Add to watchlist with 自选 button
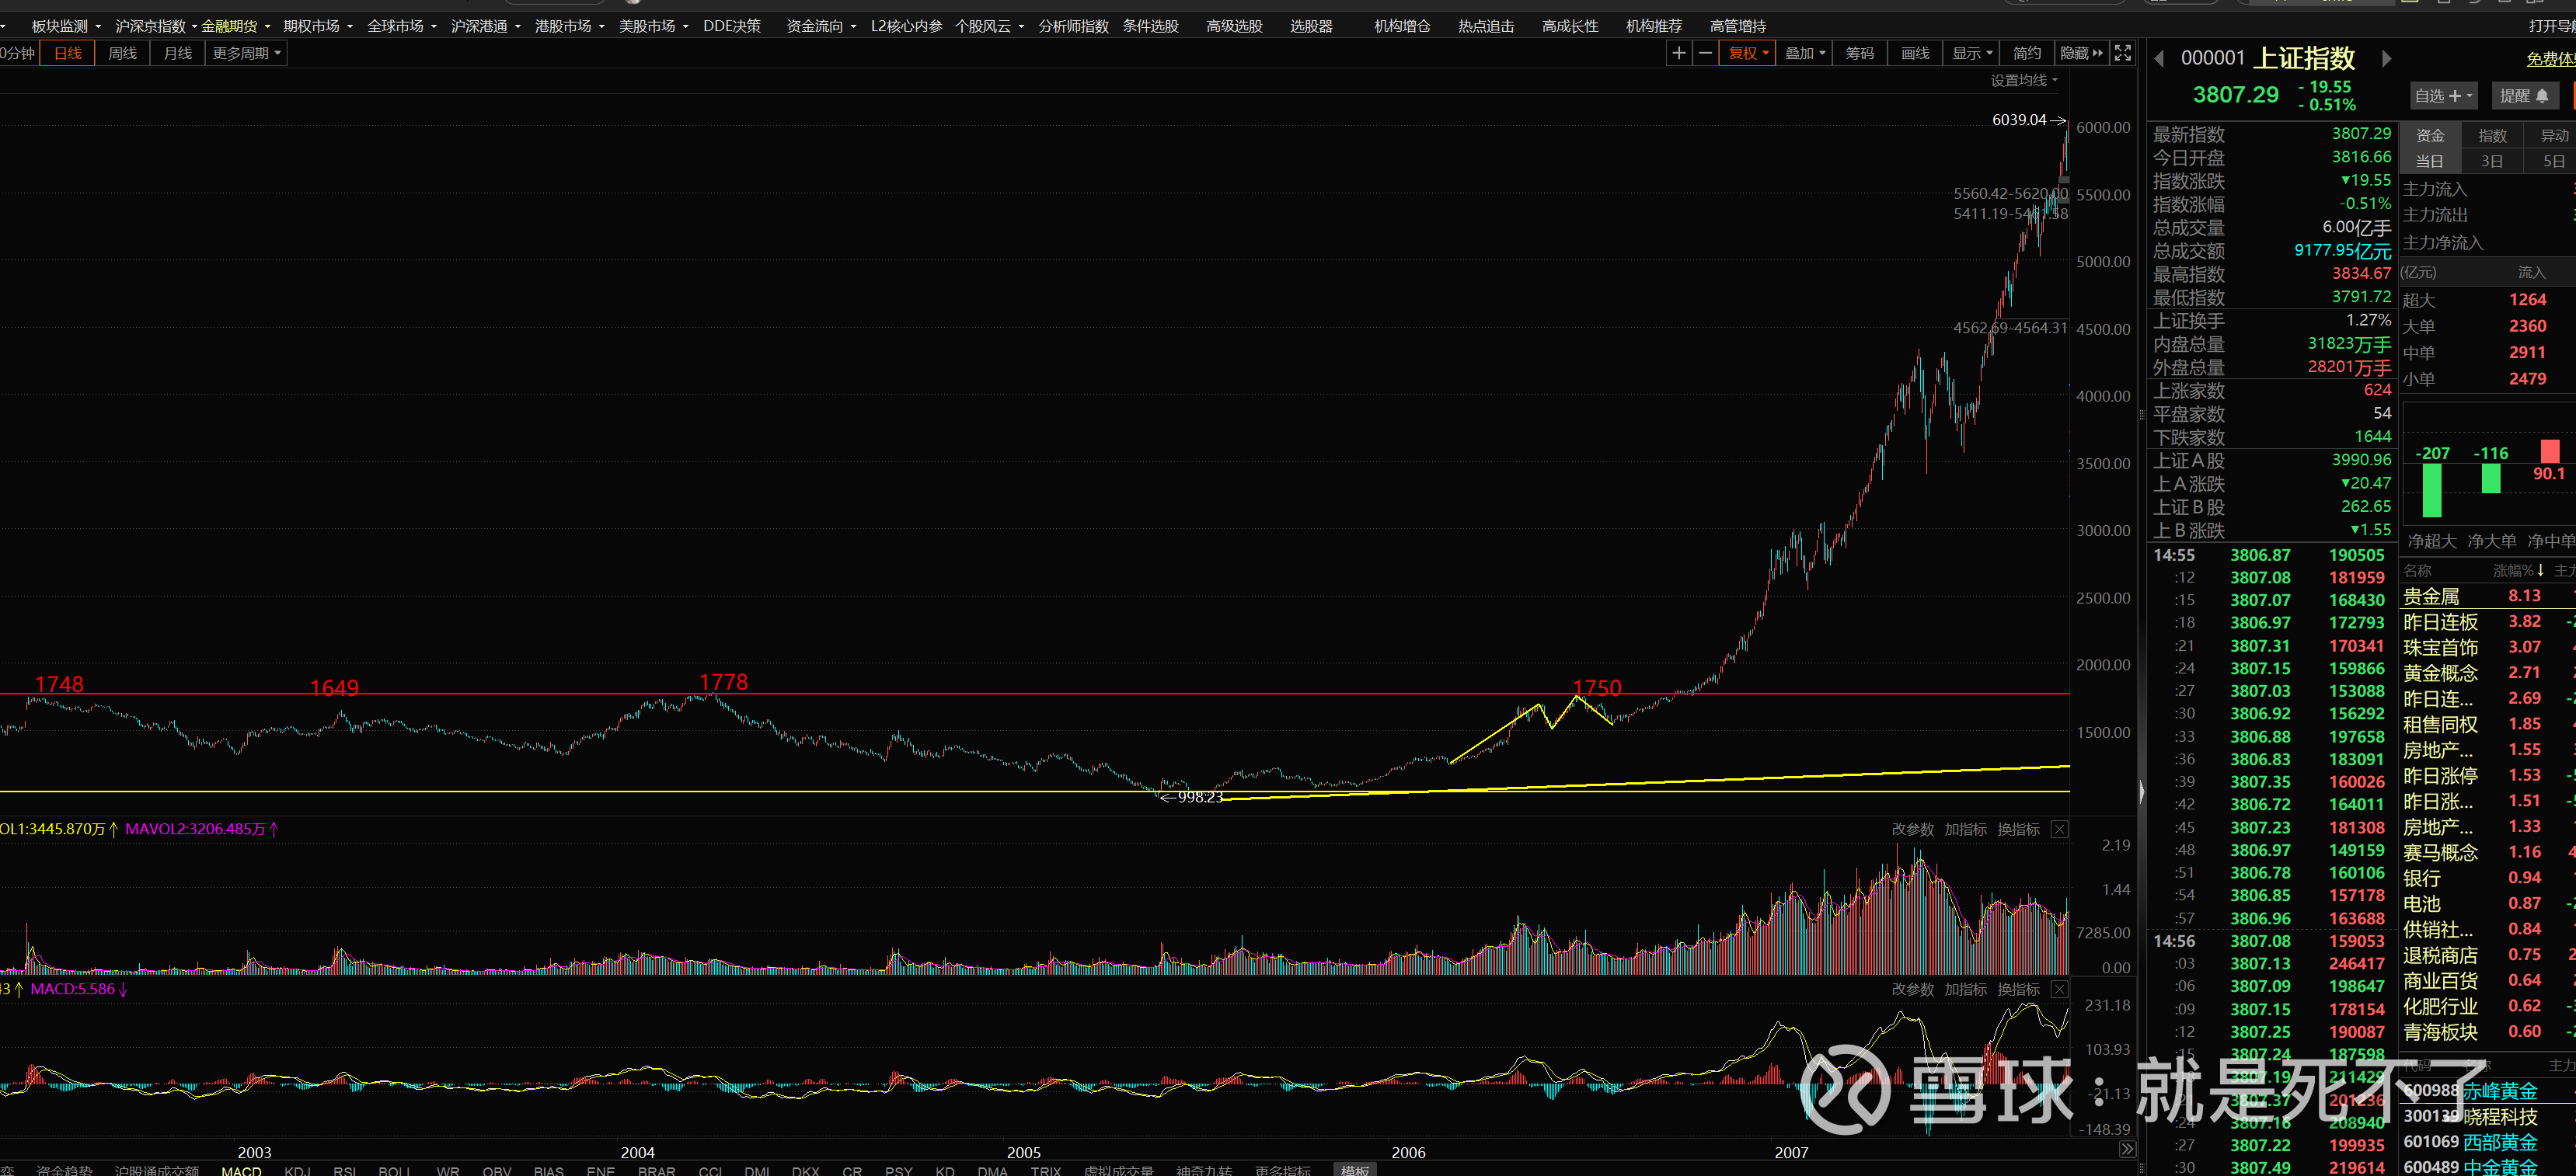Viewport: 2576px width, 1176px height. coord(2443,96)
